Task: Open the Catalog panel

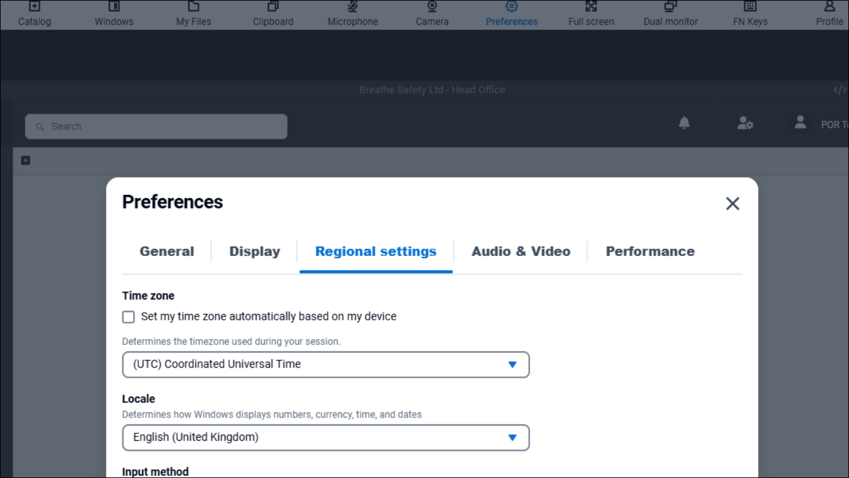Action: tap(35, 13)
